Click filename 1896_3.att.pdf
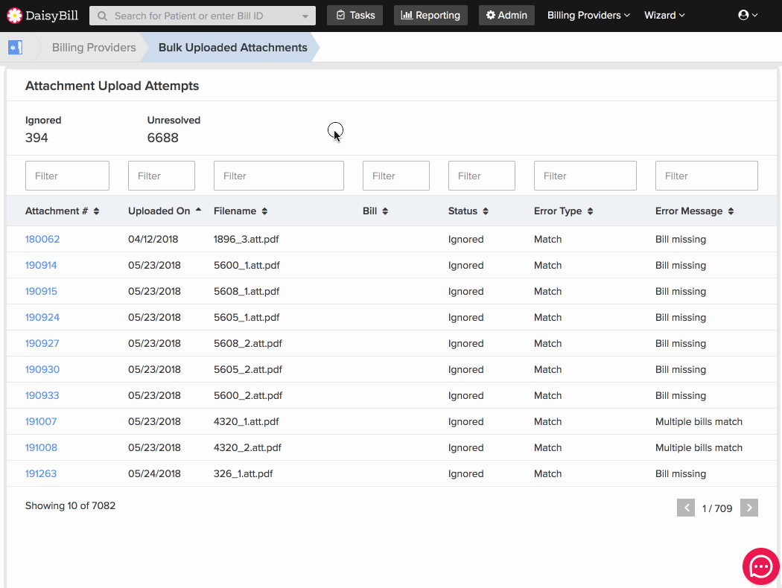Image resolution: width=782 pixels, height=588 pixels. [x=247, y=239]
